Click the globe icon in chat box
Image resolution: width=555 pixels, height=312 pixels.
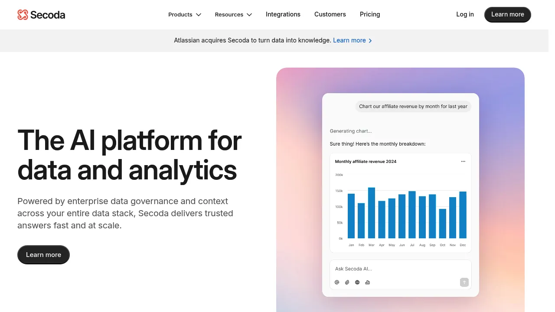[x=357, y=283]
